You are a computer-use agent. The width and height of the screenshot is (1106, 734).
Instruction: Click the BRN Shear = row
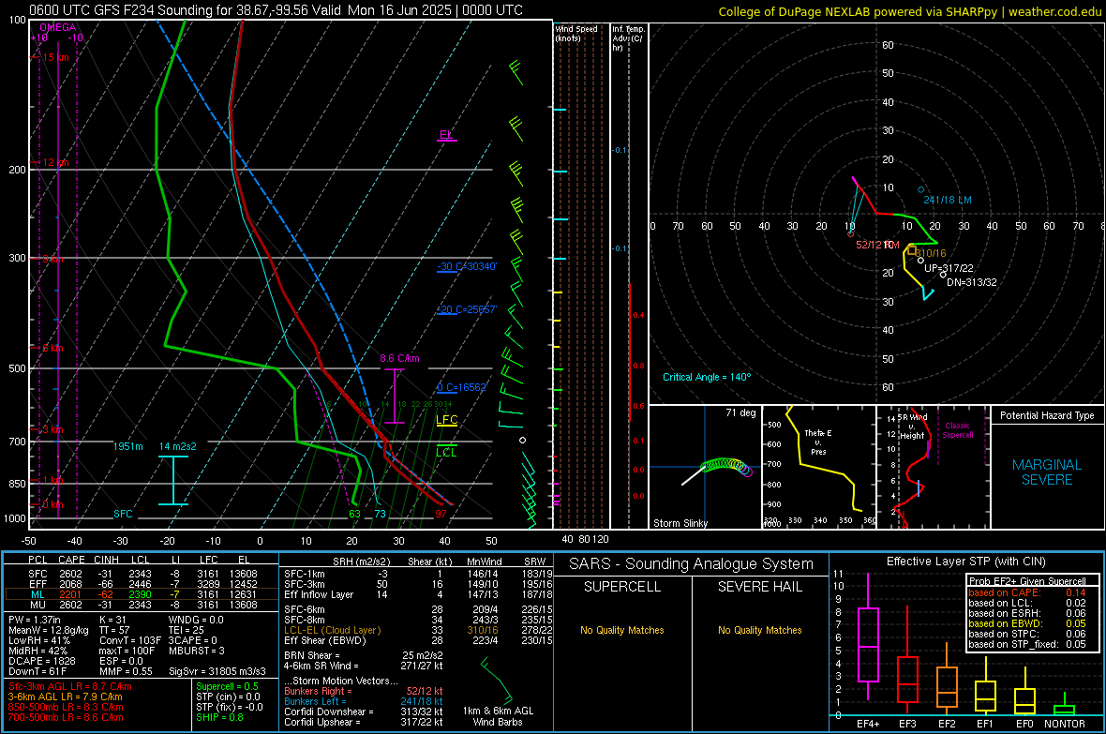(364, 655)
